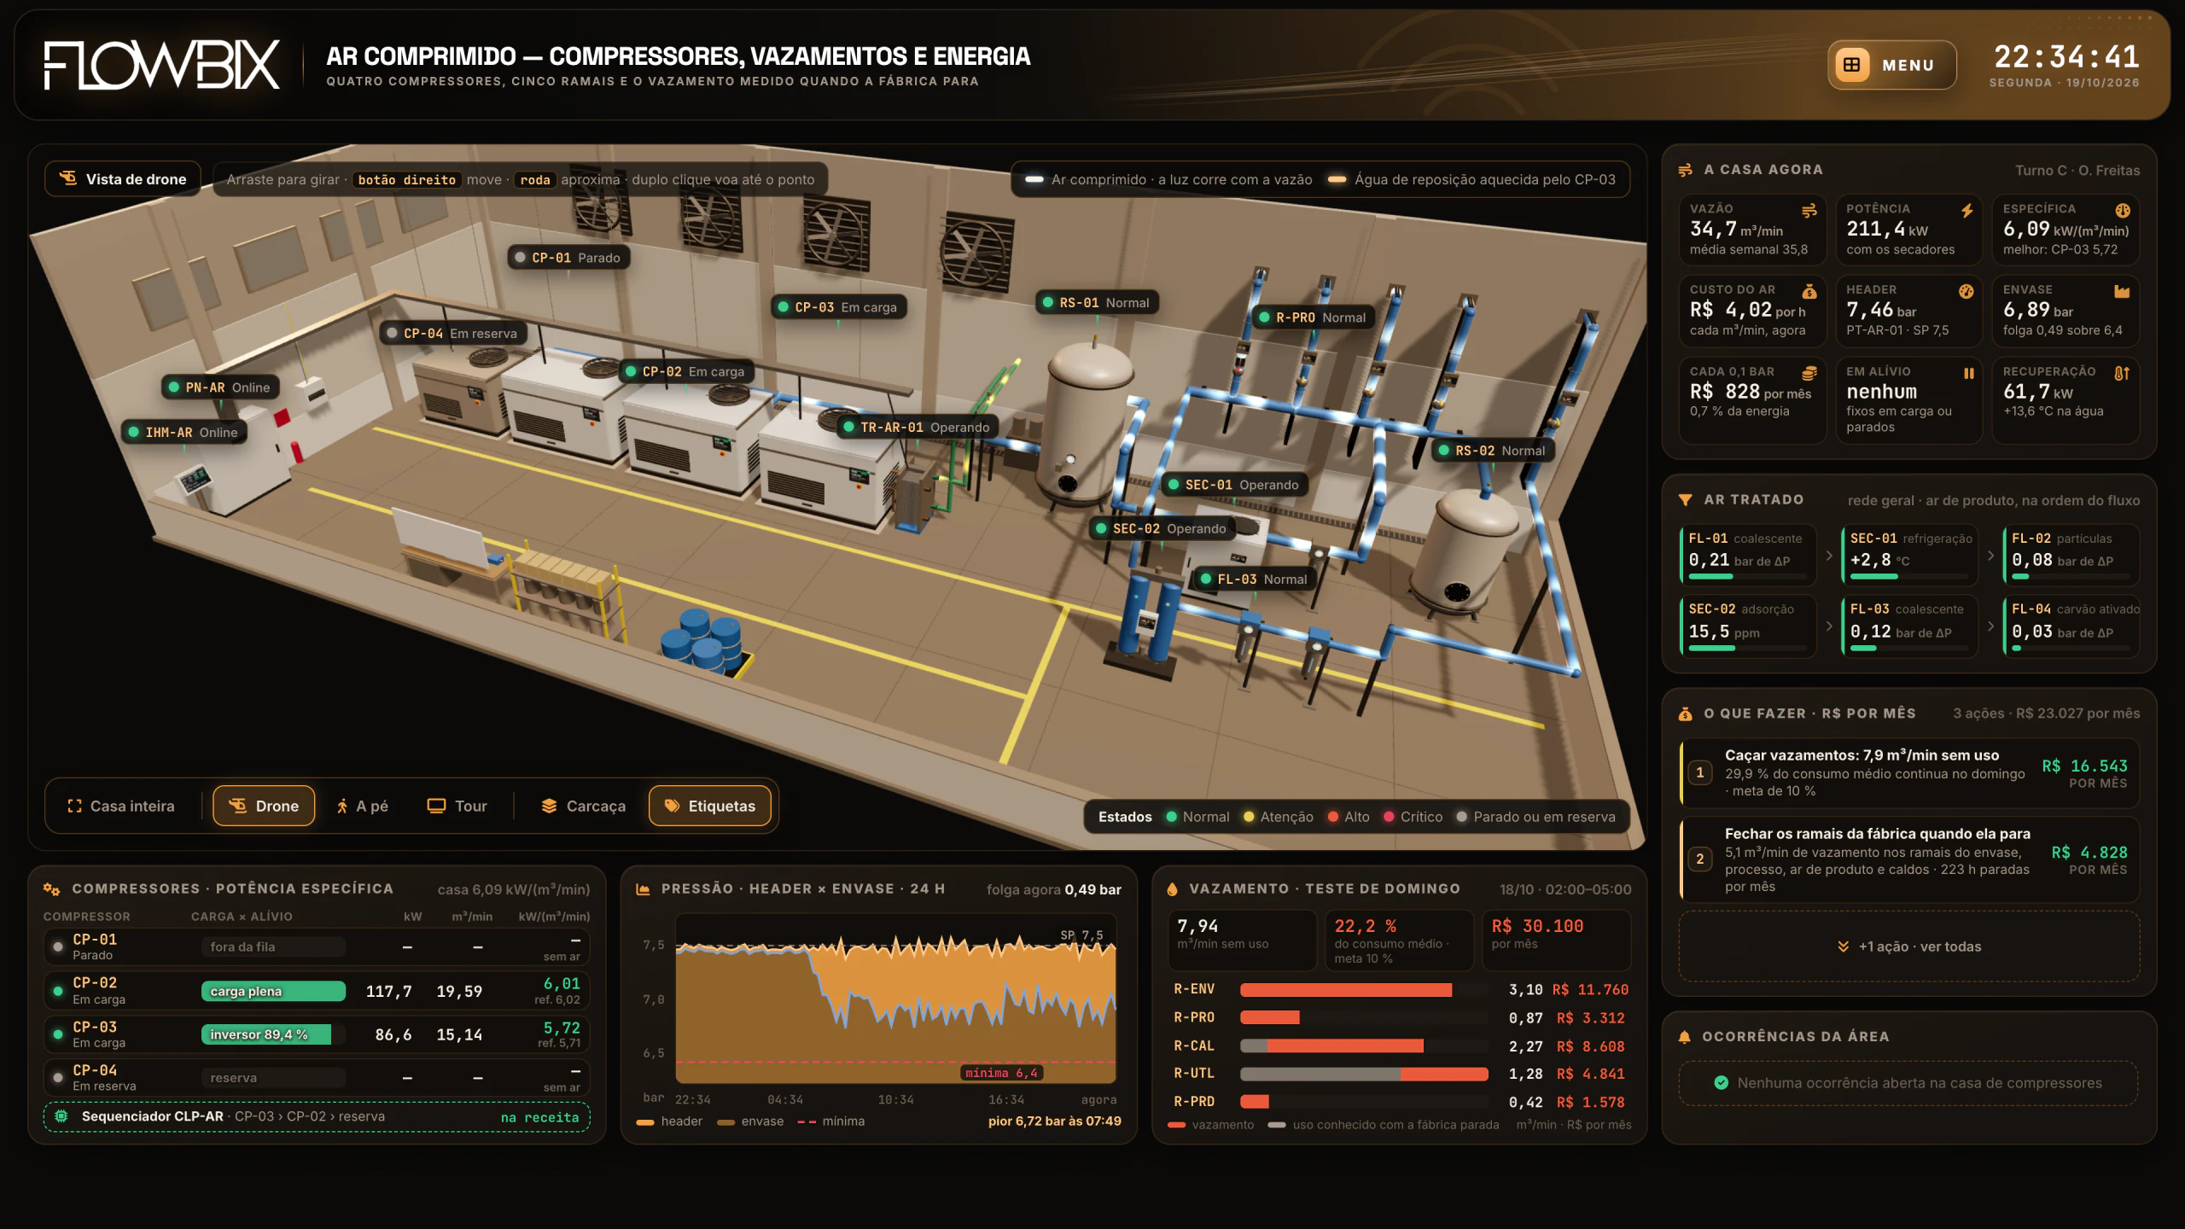Toggle the Carcaça shell view
2185x1229 pixels.
[x=584, y=806]
